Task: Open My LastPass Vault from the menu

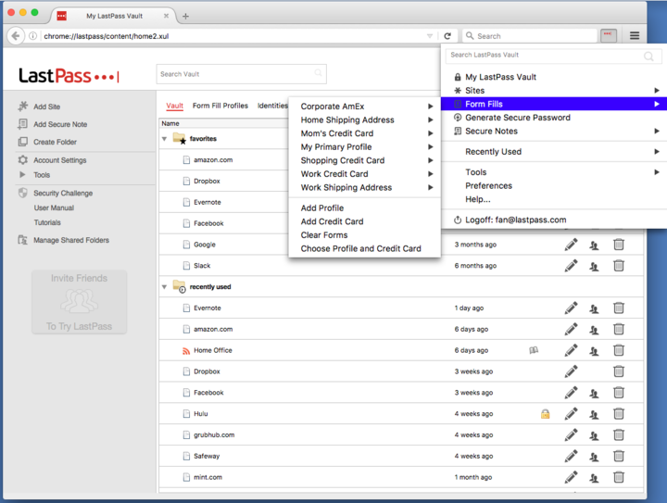Action: point(500,77)
